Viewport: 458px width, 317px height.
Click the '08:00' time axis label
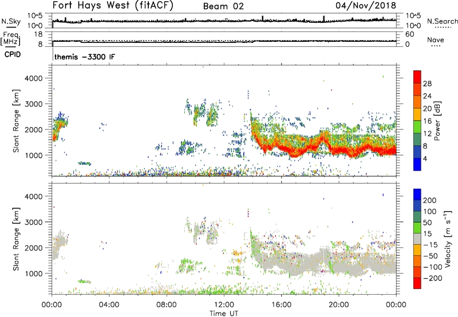[x=167, y=305]
